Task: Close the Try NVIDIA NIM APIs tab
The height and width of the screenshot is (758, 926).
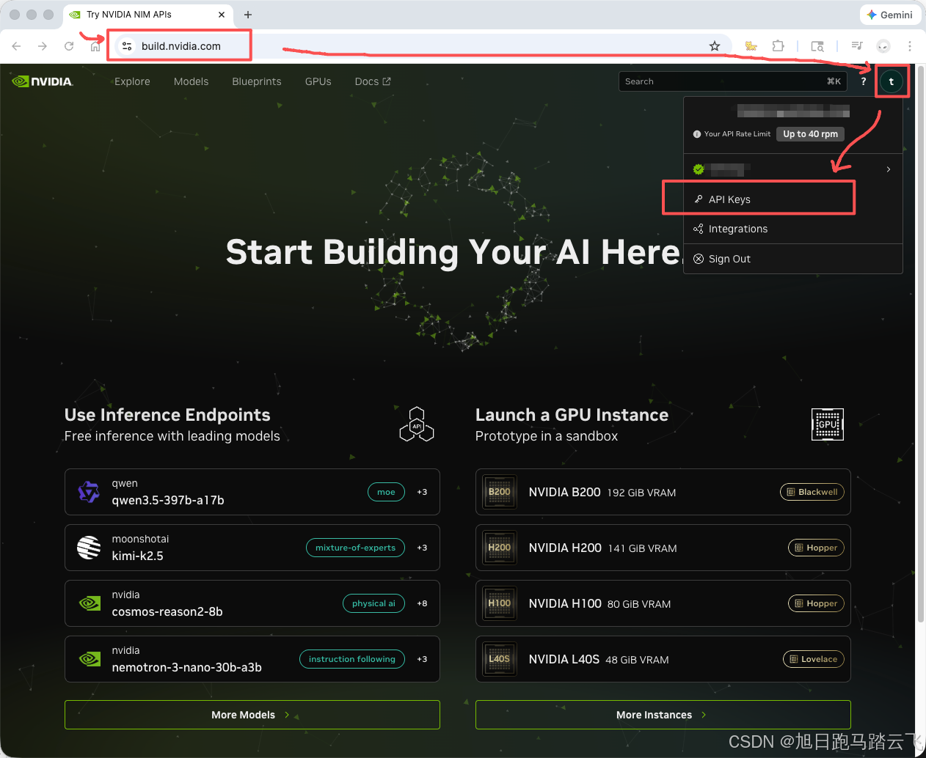Action: pos(222,15)
